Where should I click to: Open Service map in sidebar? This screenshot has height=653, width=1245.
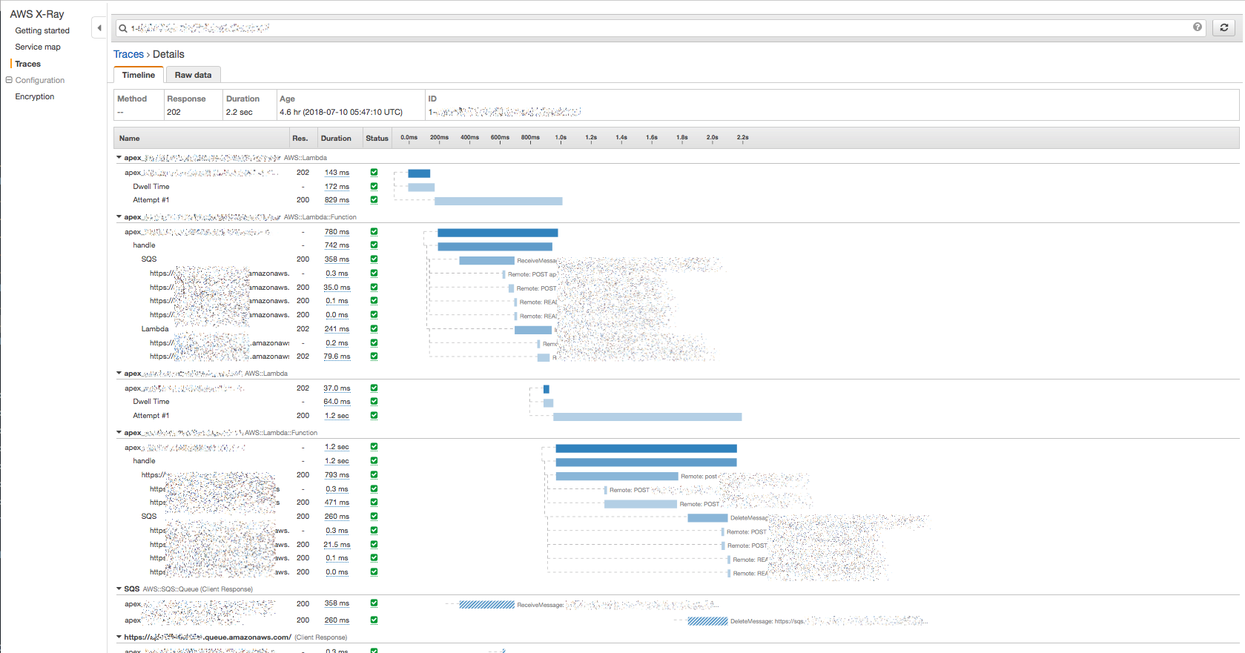[38, 47]
